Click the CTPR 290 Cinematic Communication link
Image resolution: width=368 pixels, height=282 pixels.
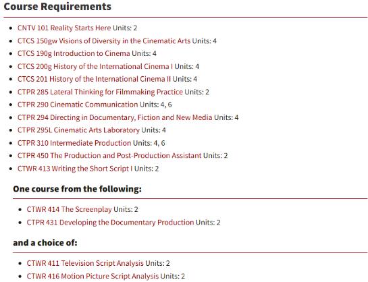[78, 105]
